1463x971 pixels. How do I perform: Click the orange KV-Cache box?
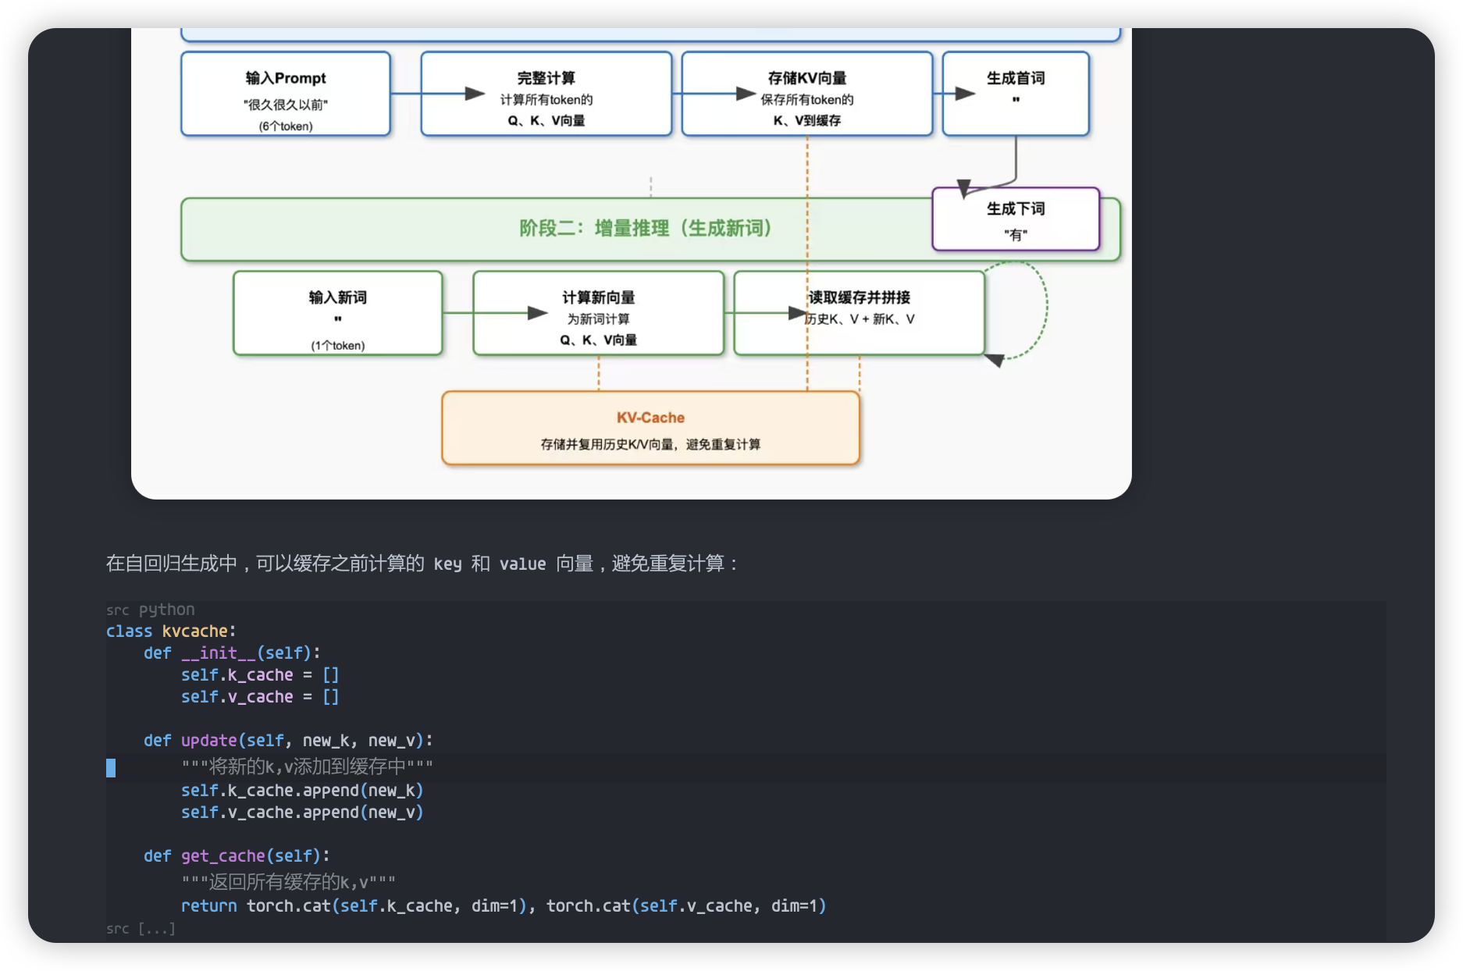pyautogui.click(x=650, y=429)
